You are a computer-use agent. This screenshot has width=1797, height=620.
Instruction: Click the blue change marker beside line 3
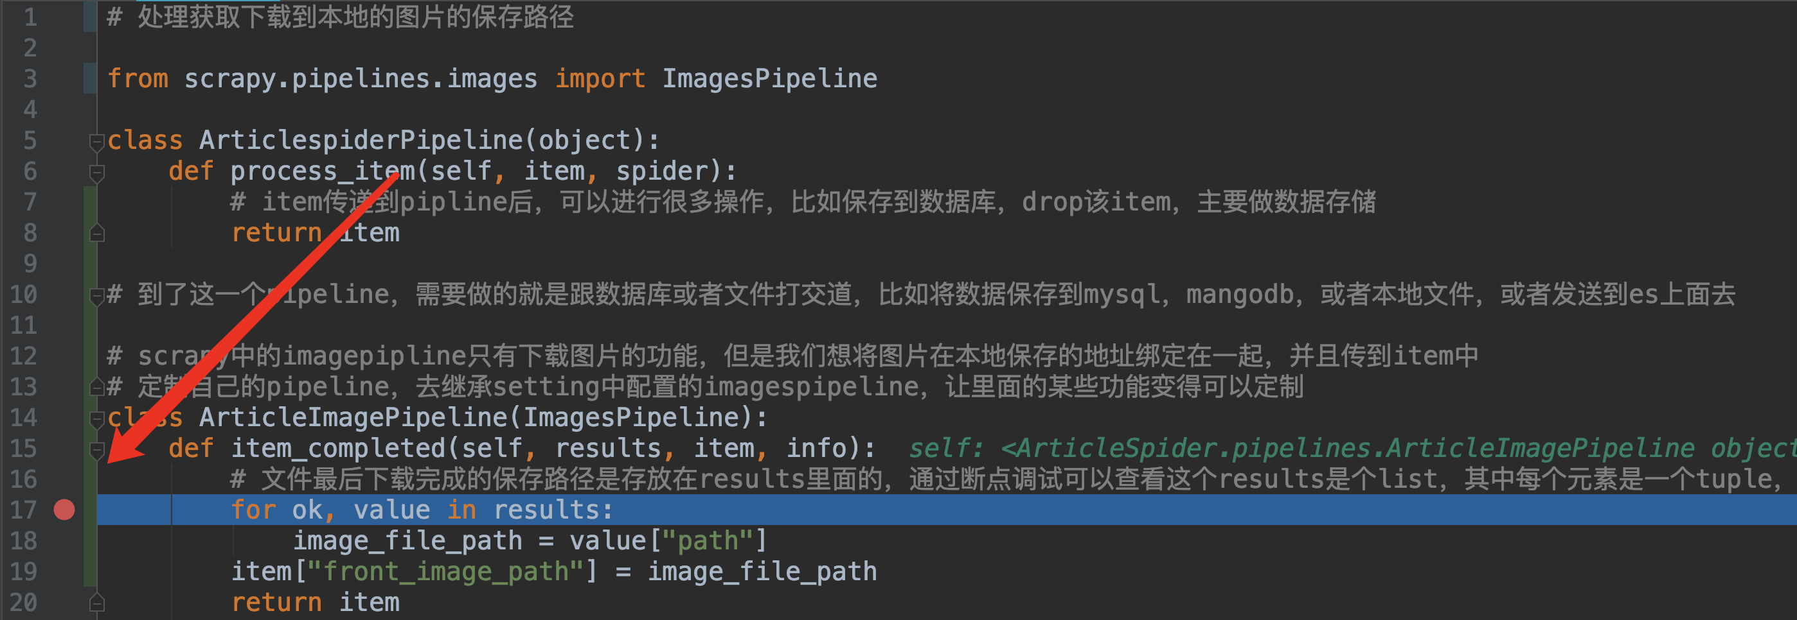click(90, 79)
